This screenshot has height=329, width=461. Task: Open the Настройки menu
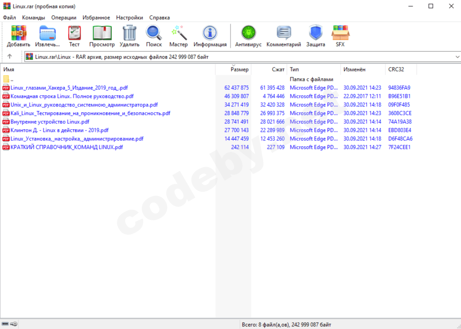[130, 17]
